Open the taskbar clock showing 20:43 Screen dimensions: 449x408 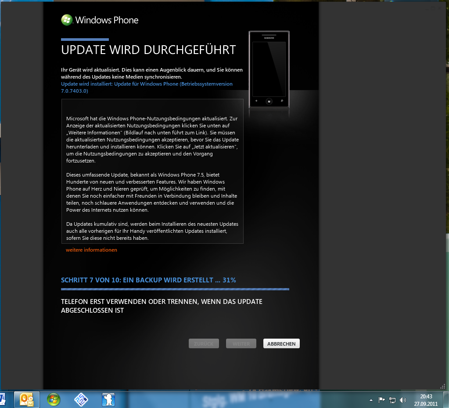point(426,400)
